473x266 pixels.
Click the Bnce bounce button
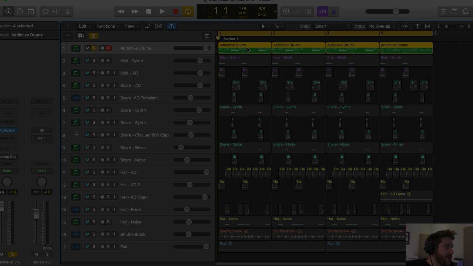click(x=47, y=248)
